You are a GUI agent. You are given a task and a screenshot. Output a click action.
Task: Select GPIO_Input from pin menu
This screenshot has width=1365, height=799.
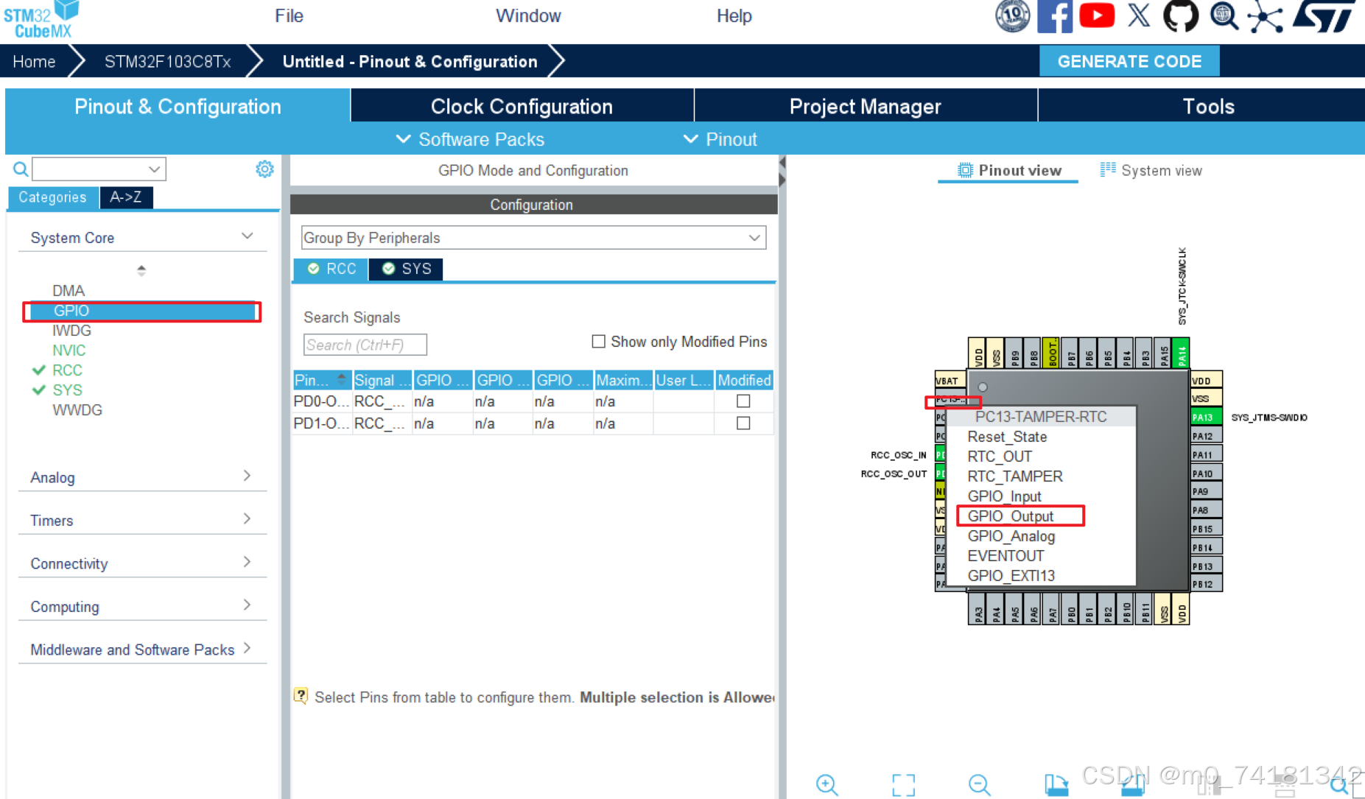[1005, 496]
